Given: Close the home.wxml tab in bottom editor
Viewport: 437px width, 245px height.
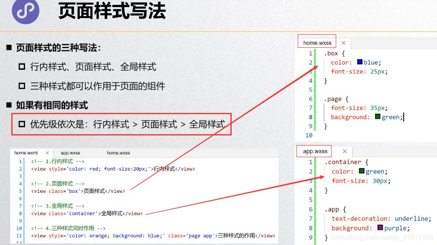Looking at the screenshot, I should coord(47,153).
